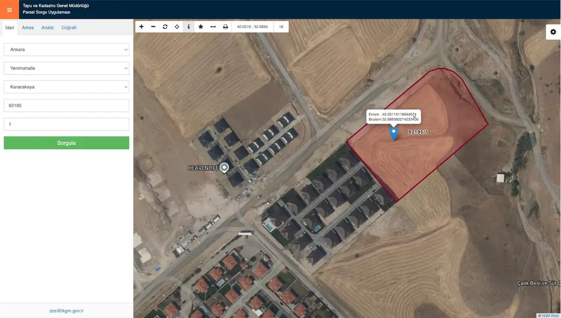Switch to the Coğrafi tab
The height and width of the screenshot is (318, 561).
click(69, 28)
